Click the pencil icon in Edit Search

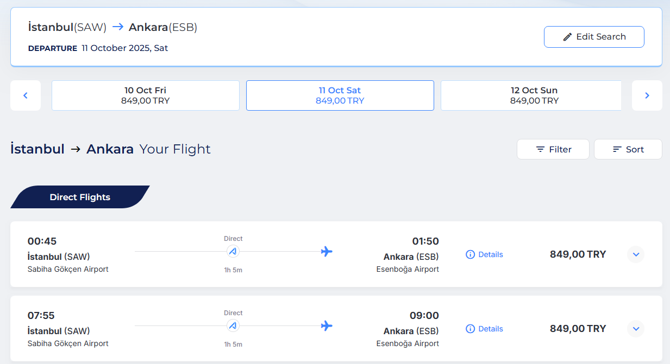[x=567, y=37]
